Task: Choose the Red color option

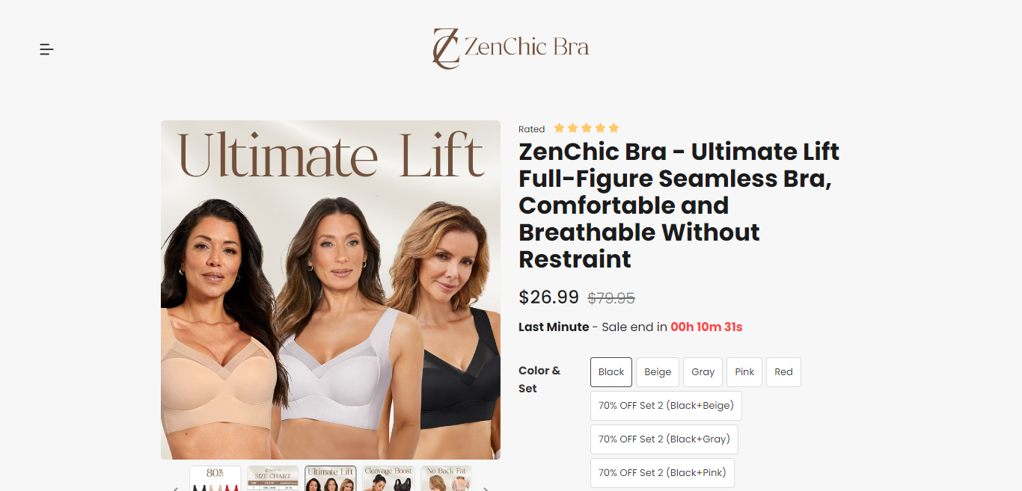Action: pos(783,372)
